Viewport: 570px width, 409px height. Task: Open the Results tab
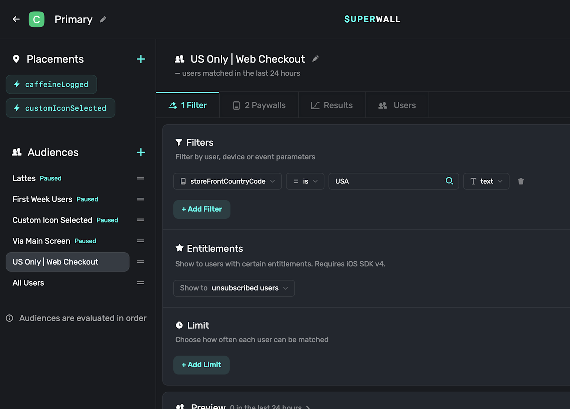coord(332,106)
